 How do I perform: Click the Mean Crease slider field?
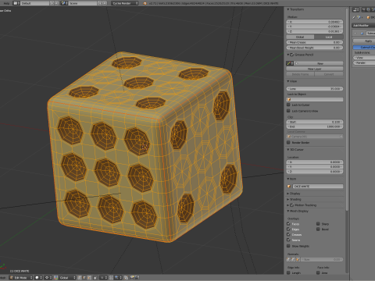tap(315, 42)
